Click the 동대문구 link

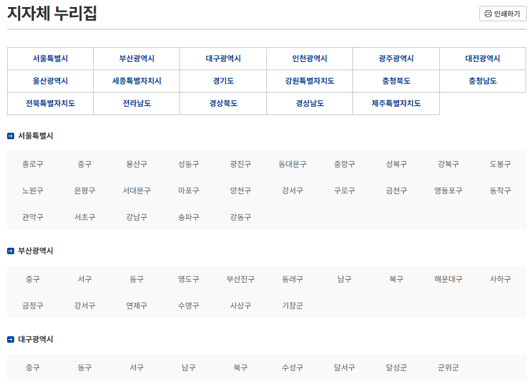point(292,164)
